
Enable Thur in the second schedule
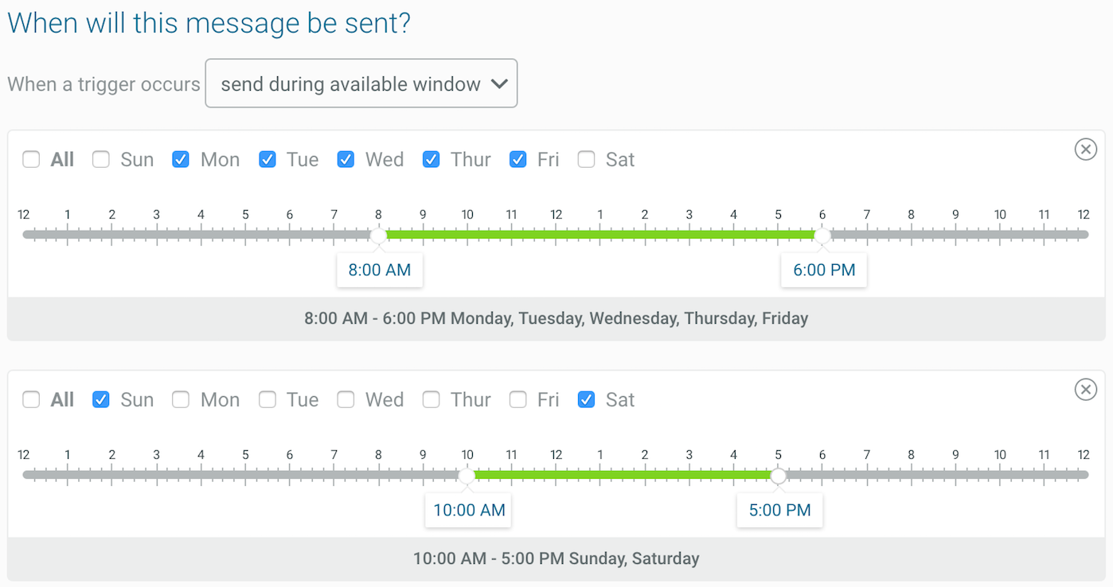point(431,400)
